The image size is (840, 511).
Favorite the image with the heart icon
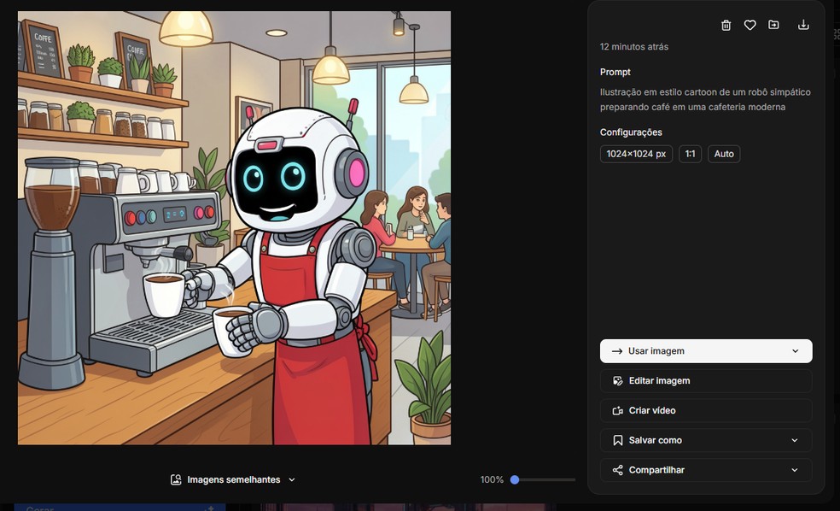point(750,25)
